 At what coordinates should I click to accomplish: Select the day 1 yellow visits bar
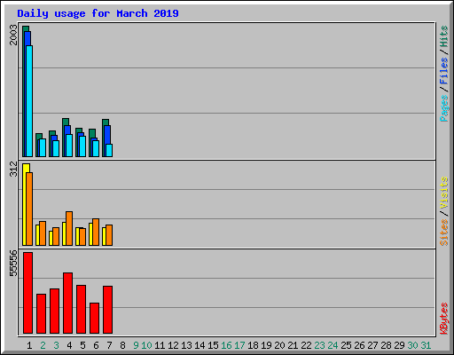point(25,204)
